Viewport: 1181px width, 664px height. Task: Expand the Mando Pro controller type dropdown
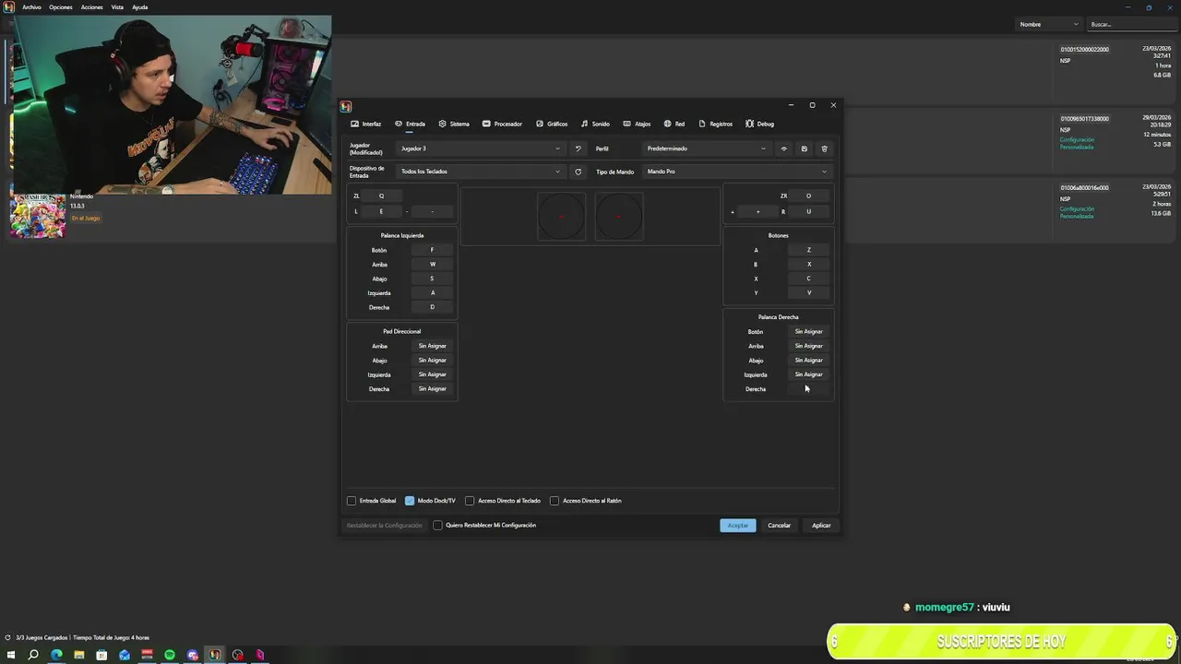coord(737,172)
